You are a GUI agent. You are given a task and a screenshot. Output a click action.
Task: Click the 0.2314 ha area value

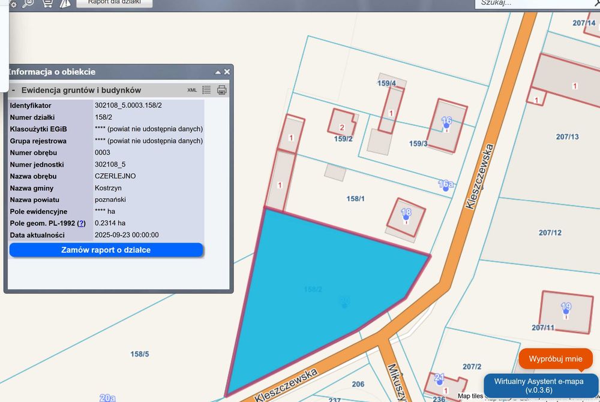click(110, 223)
